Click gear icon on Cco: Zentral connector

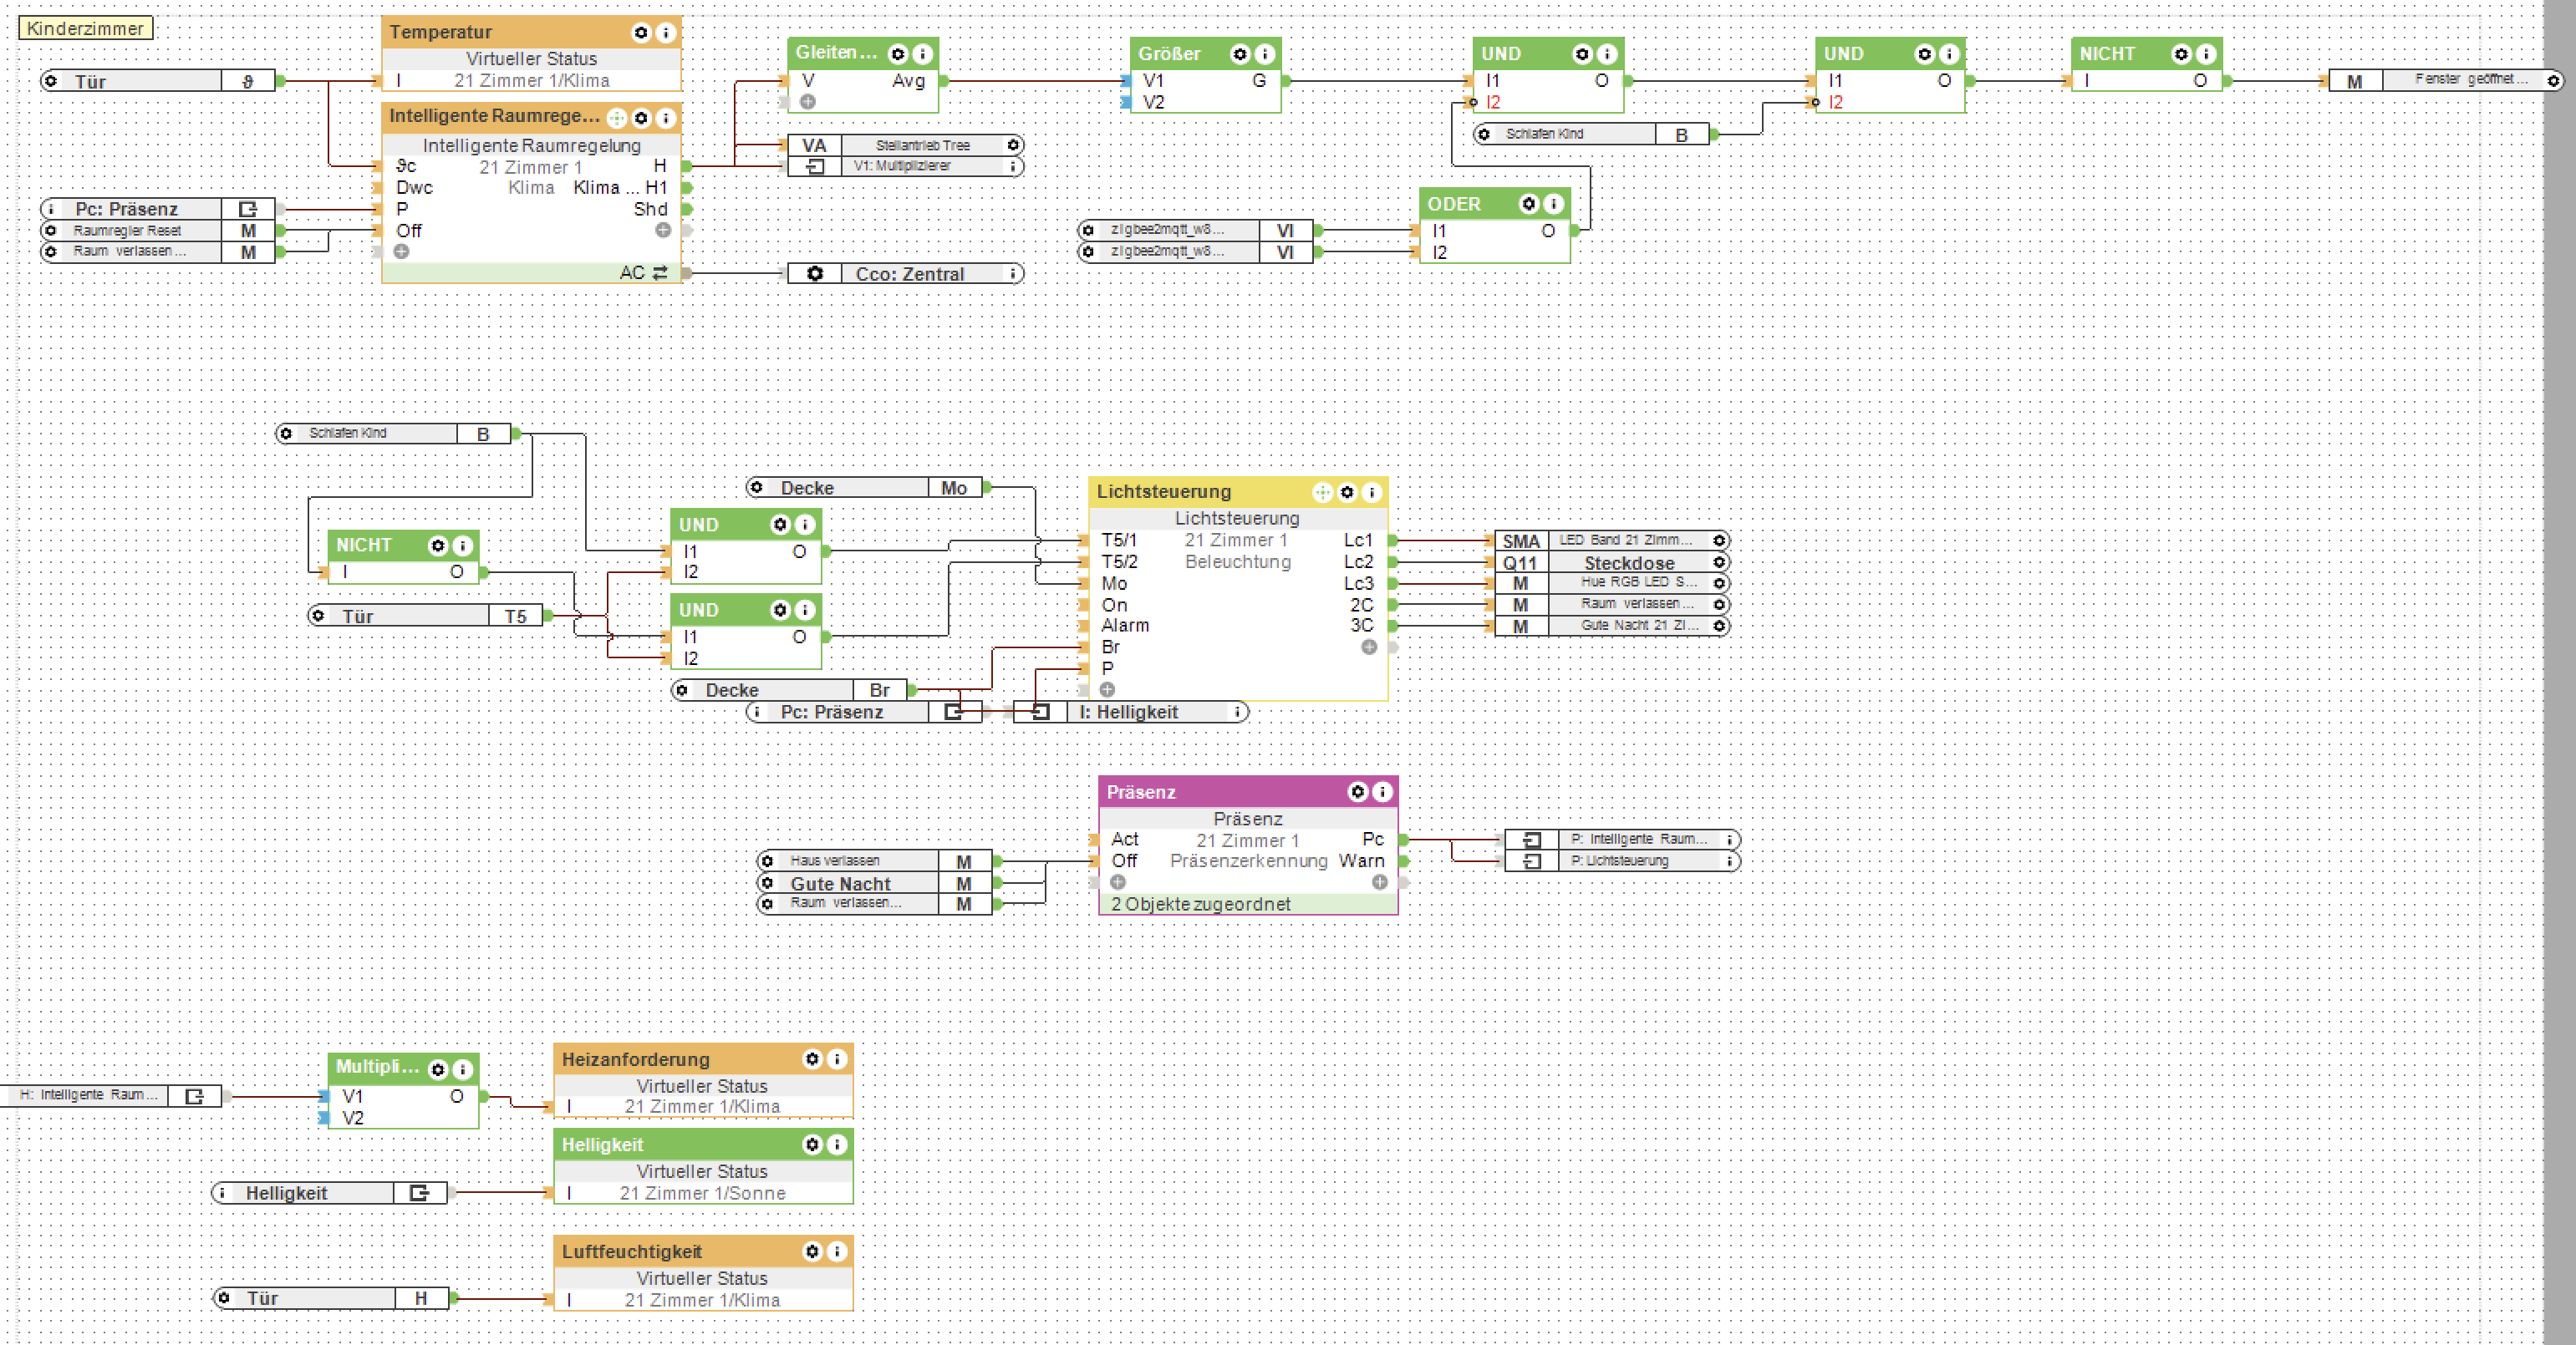point(815,274)
